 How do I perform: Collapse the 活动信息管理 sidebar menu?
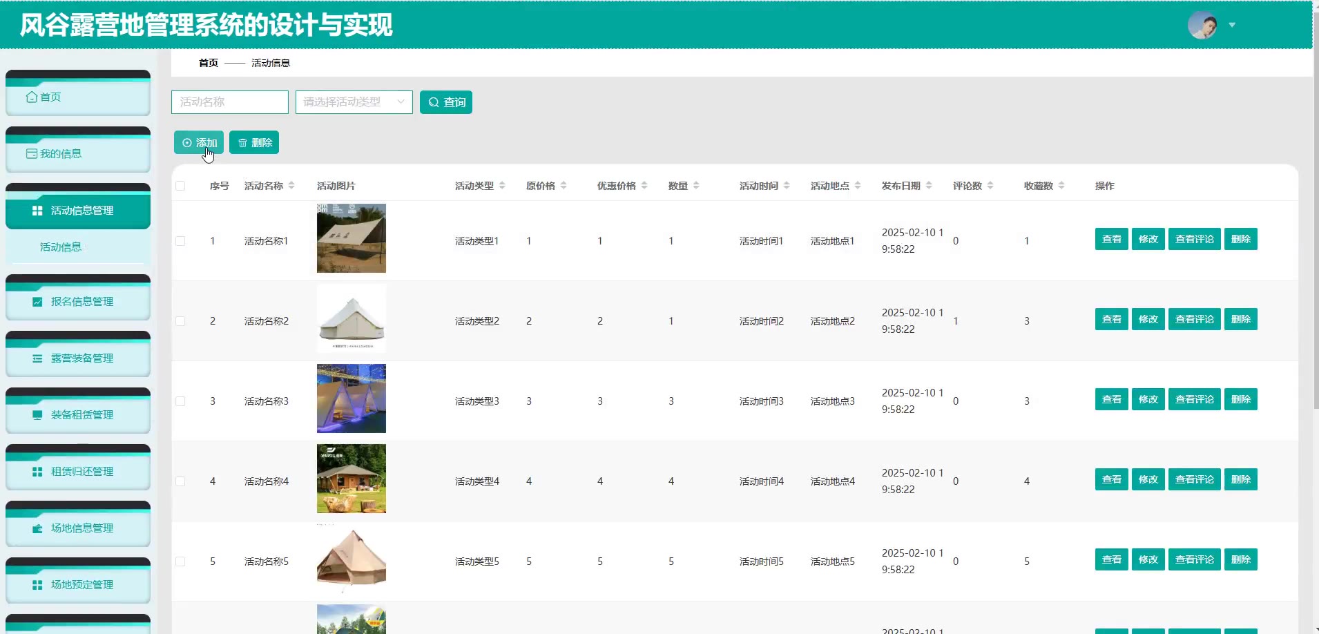pos(78,211)
